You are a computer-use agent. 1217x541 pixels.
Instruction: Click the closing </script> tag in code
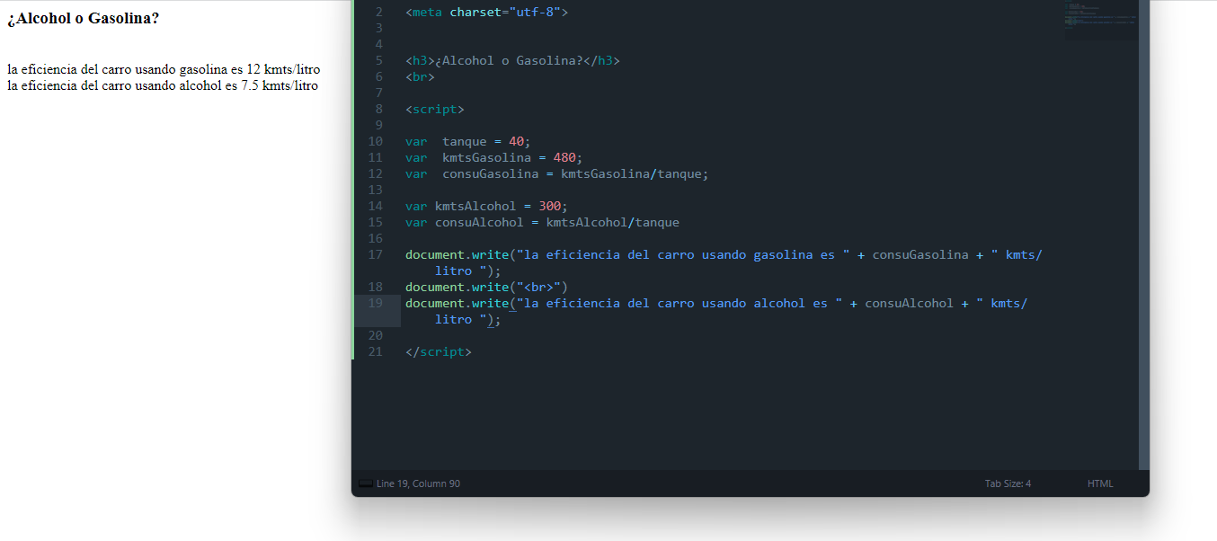(x=438, y=351)
